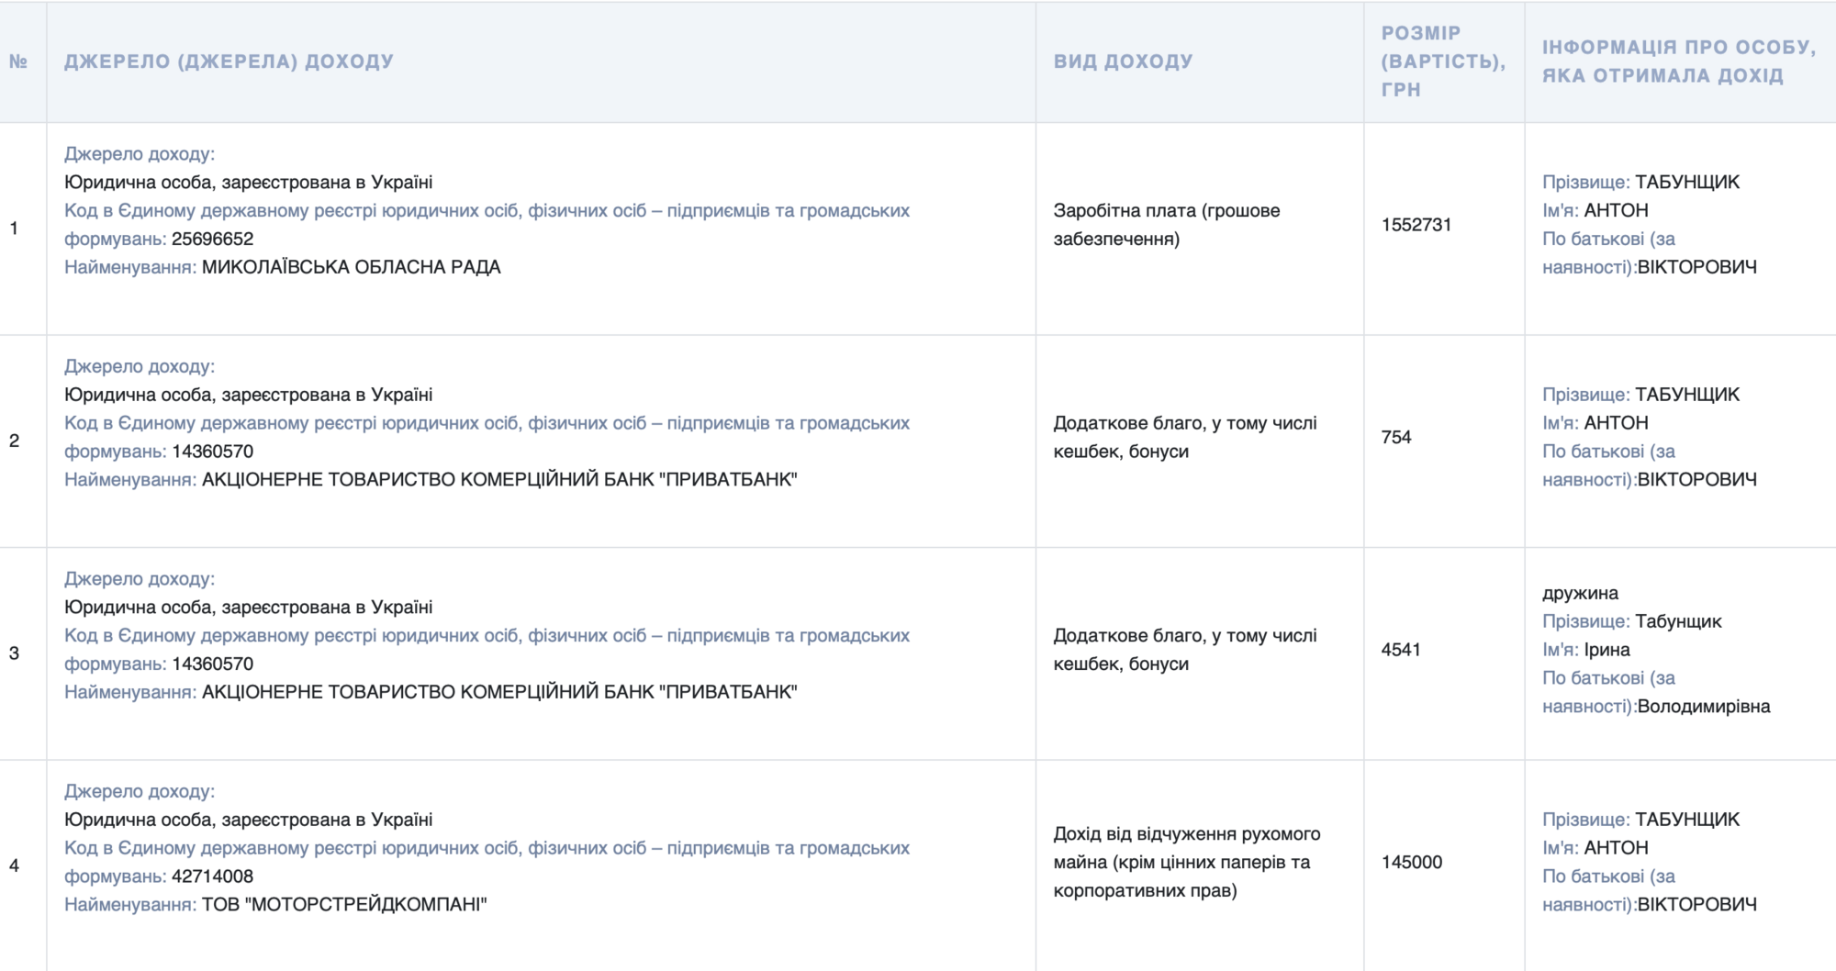This screenshot has height=971, width=1836.
Task: Click the name 'Ірина' in row 3
Action: [1606, 650]
